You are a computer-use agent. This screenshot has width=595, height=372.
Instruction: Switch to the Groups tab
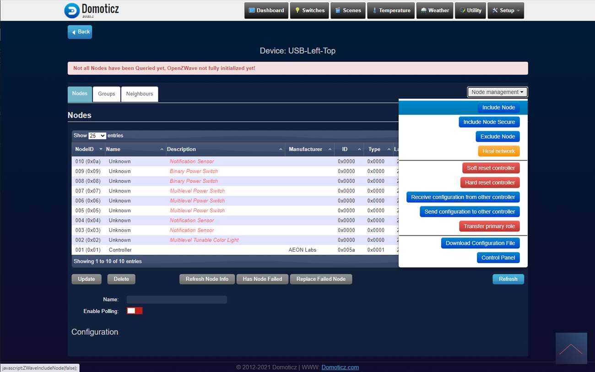click(107, 94)
